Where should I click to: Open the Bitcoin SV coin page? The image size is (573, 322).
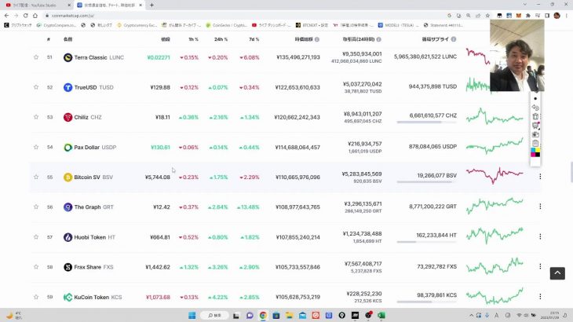click(88, 177)
